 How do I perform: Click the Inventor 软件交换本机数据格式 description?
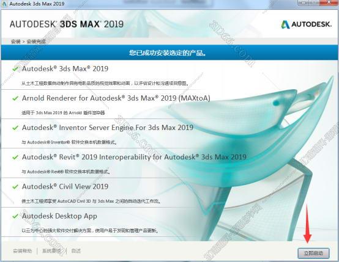[x=69, y=142]
